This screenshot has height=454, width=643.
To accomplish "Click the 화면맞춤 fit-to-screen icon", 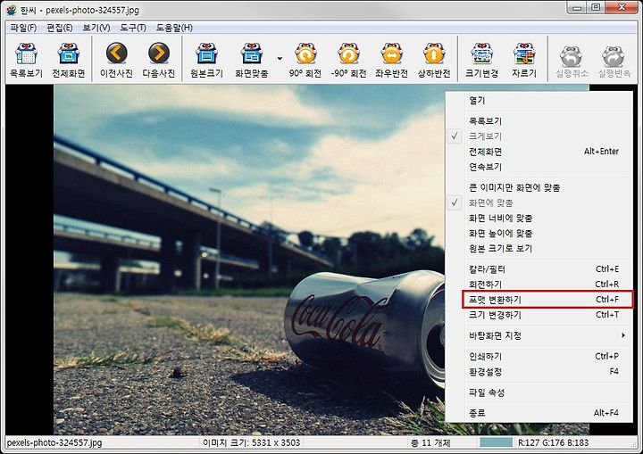I will 251,60.
